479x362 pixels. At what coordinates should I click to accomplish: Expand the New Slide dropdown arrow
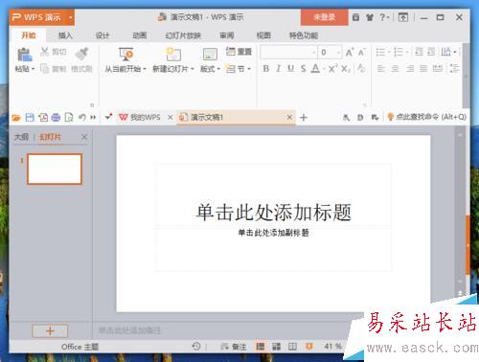point(193,69)
